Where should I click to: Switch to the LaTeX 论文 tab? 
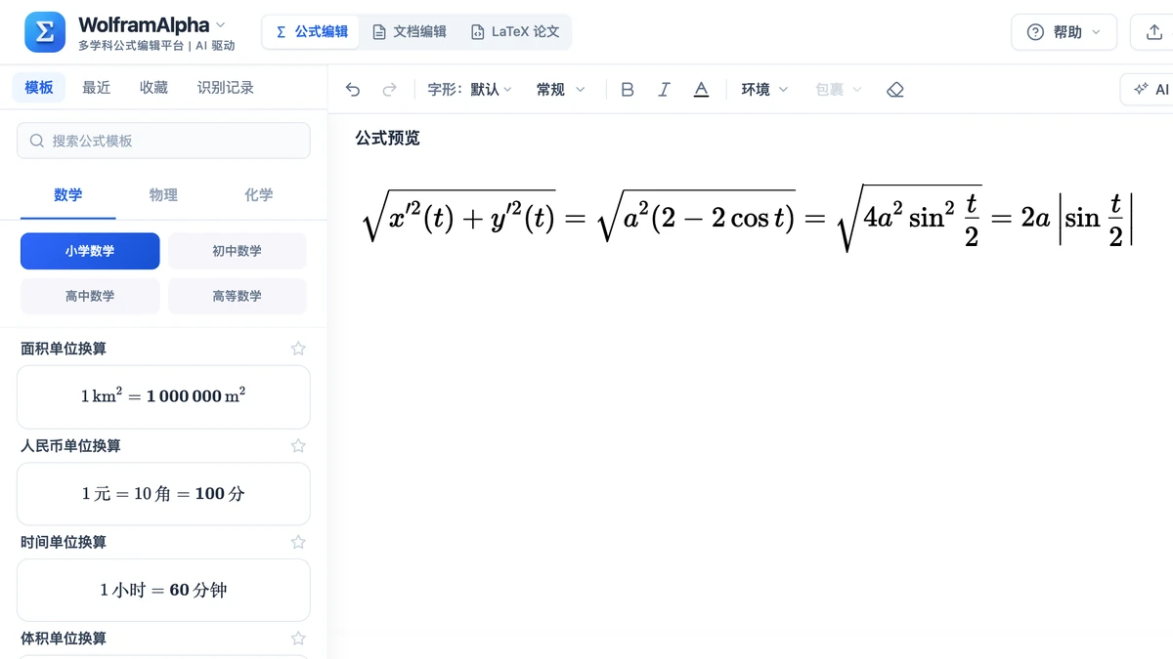(515, 32)
